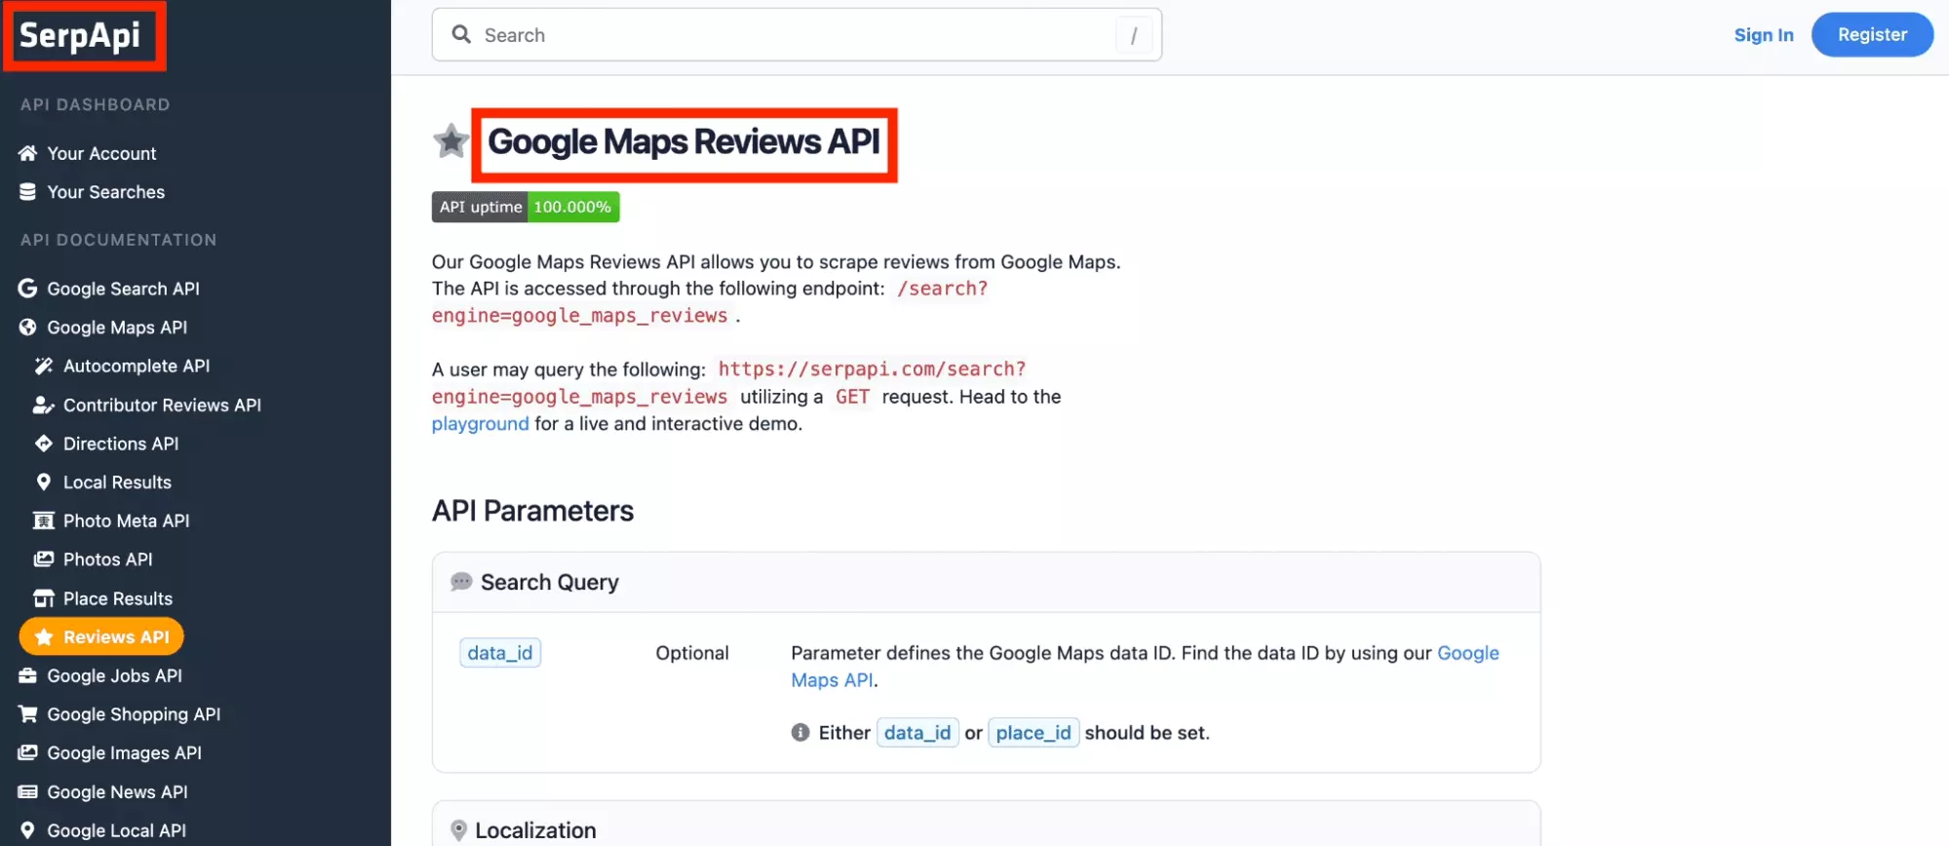Open Google Maps API in the sidebar

click(117, 327)
